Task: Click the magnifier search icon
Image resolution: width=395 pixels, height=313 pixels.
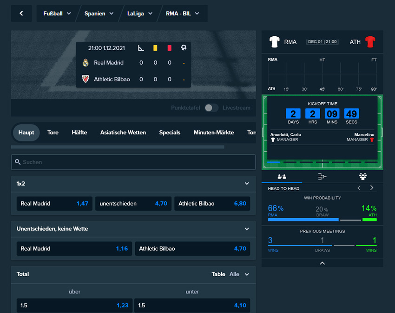Action: [x=17, y=162]
